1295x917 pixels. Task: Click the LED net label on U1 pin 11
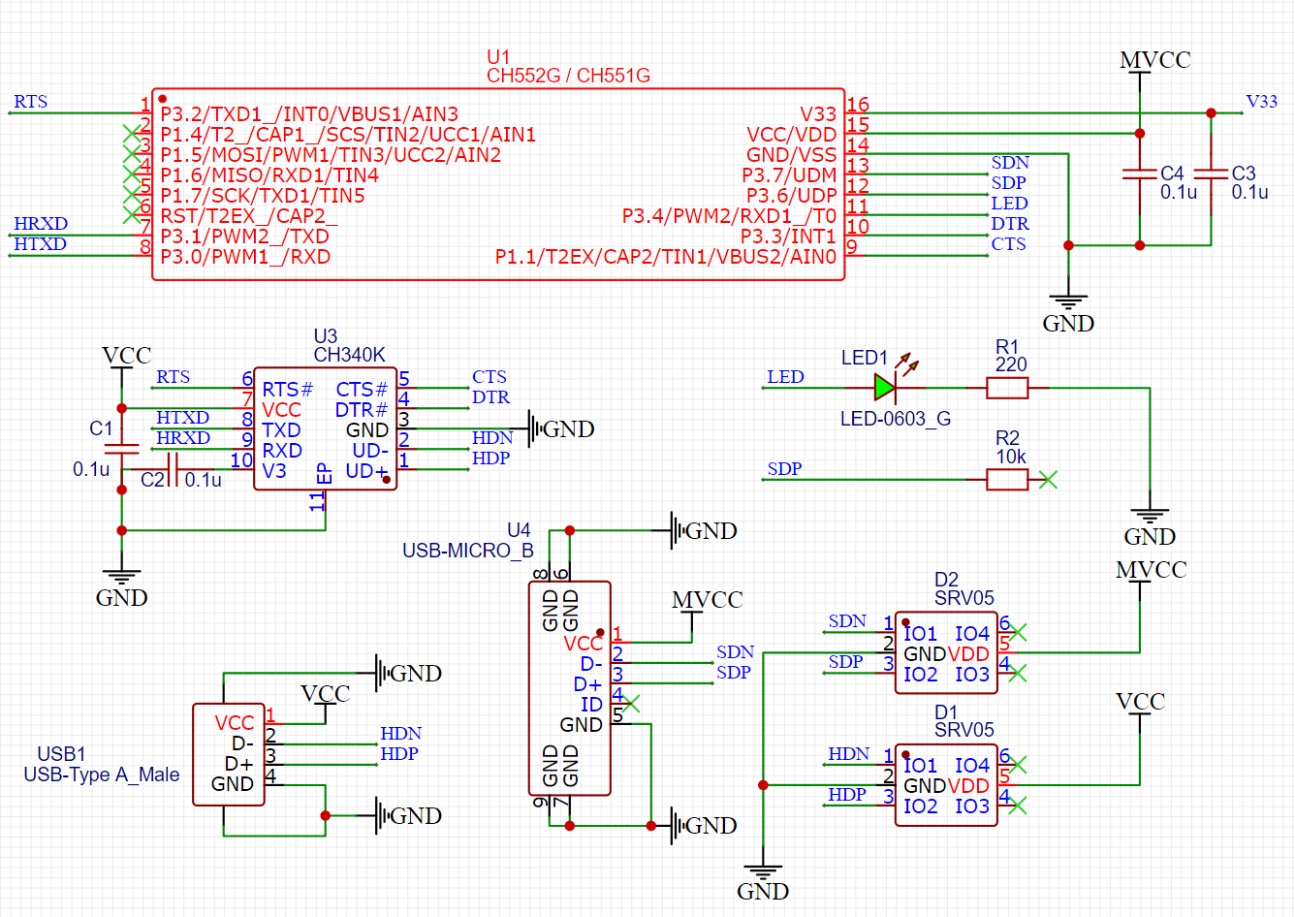[1009, 203]
